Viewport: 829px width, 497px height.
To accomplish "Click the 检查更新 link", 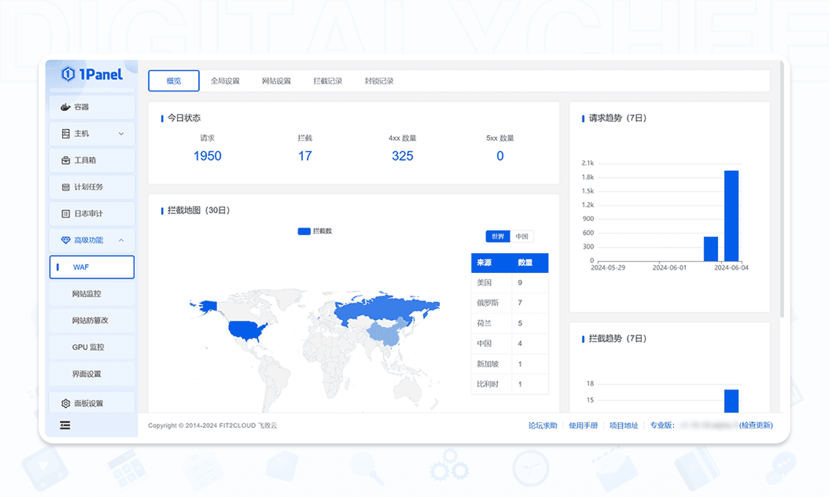I will (756, 425).
